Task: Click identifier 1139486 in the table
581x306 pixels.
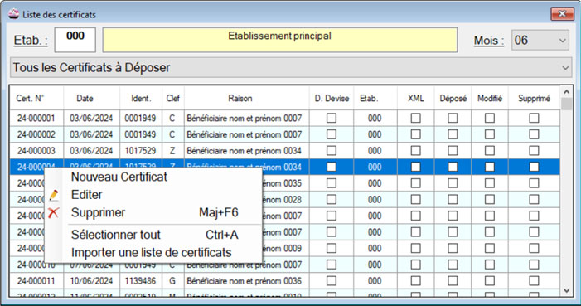Action: [x=140, y=281]
